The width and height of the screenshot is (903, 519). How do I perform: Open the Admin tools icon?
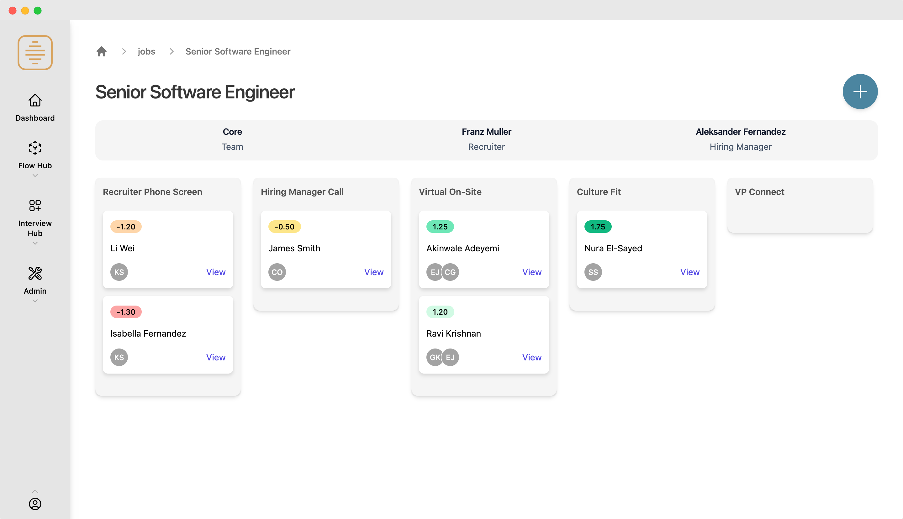click(x=35, y=273)
